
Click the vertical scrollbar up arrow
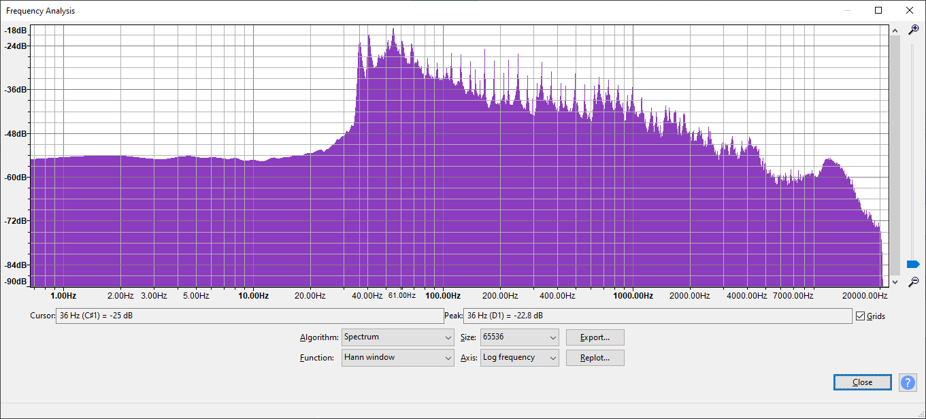pos(895,31)
